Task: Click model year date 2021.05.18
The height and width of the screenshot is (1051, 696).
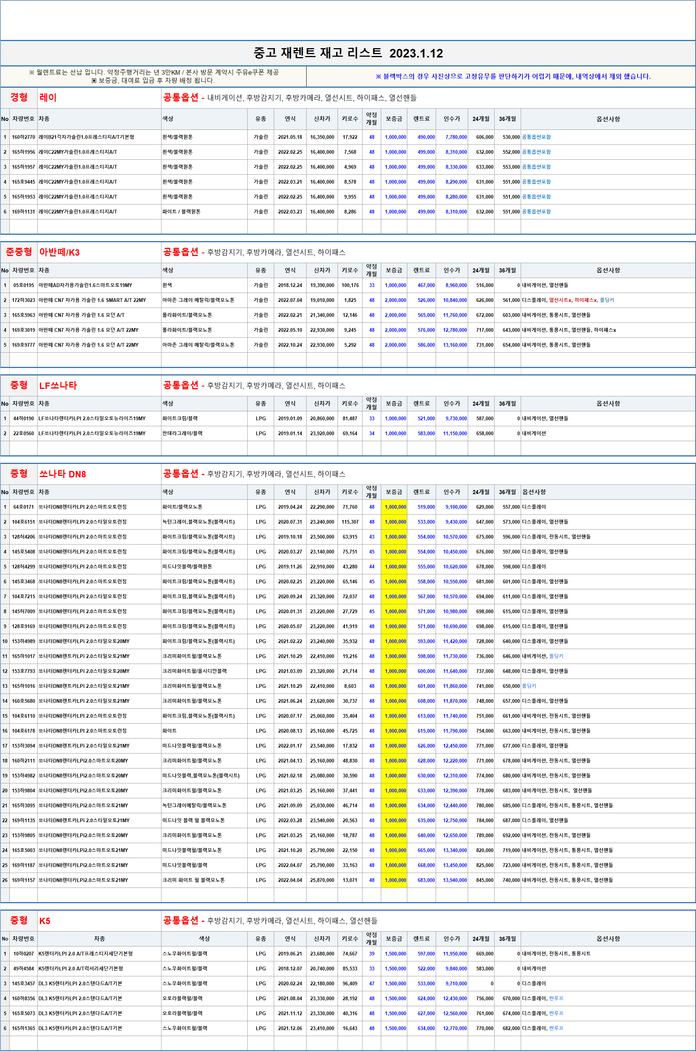Action: [x=290, y=137]
